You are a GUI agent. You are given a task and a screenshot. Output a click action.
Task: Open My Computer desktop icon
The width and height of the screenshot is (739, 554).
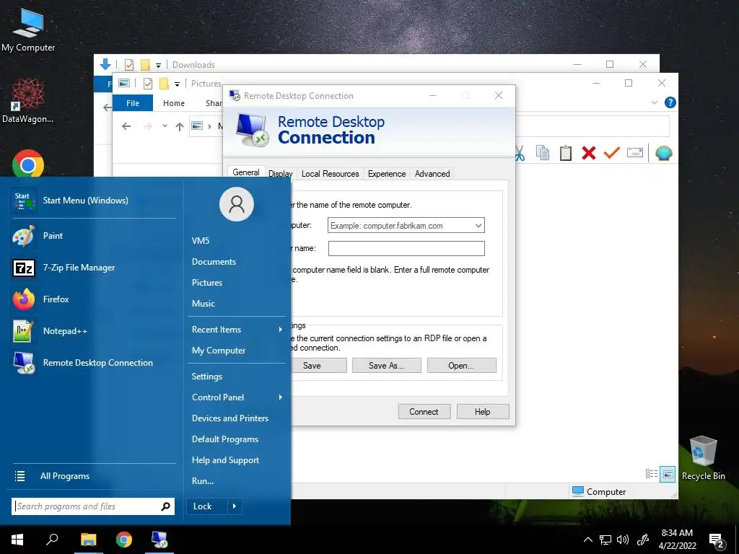coord(28,29)
